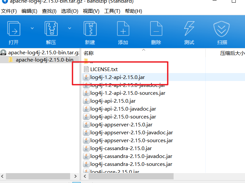This screenshot has width=245, height=183.
Task: Select log4j-api-2.15.0.jar
Action: (x=113, y=101)
